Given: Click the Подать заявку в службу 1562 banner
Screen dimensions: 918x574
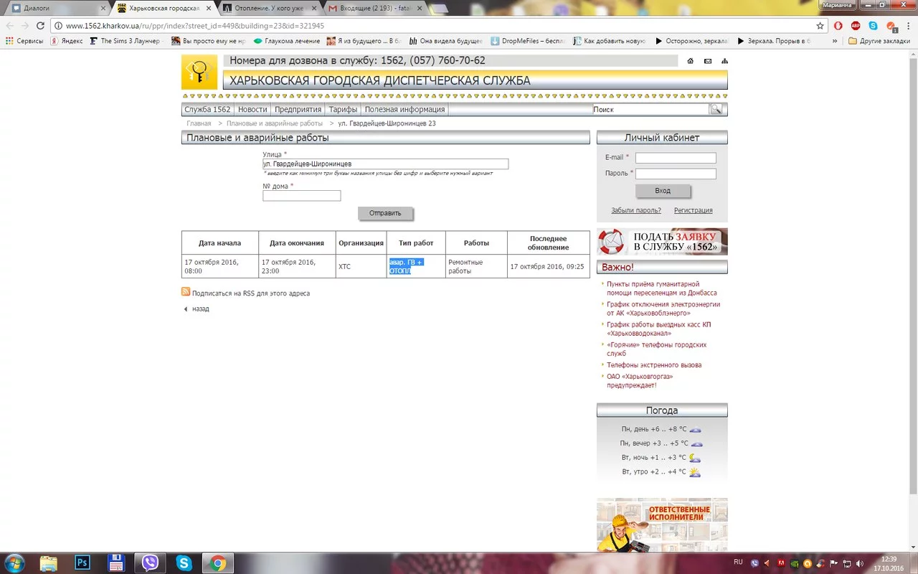Looking at the screenshot, I should click(662, 242).
